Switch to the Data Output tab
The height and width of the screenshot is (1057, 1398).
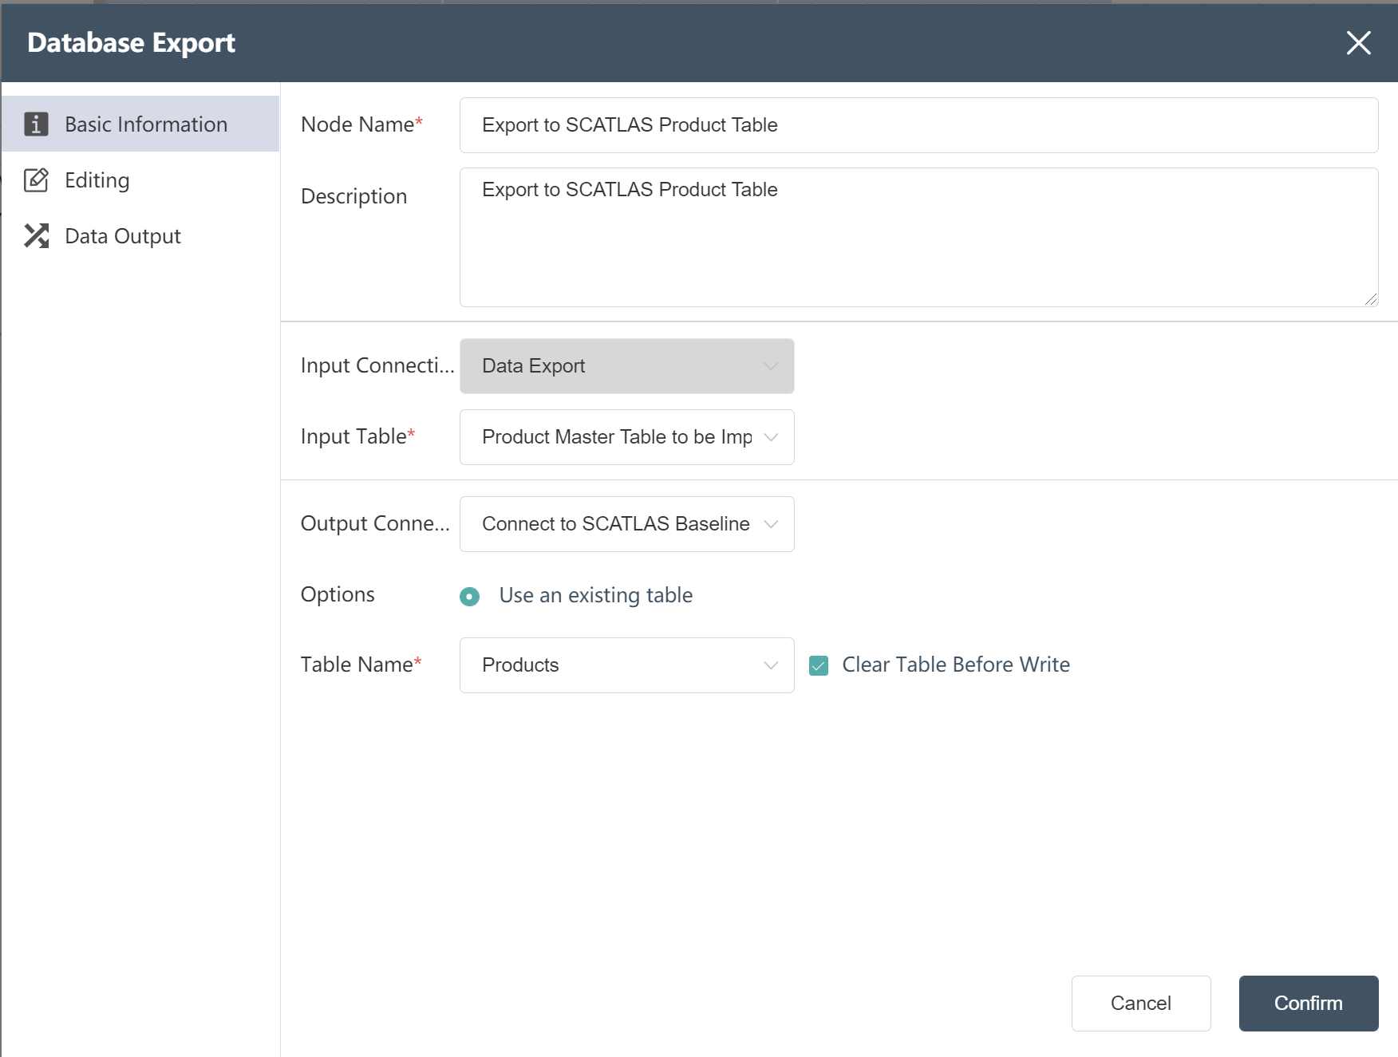tap(140, 236)
